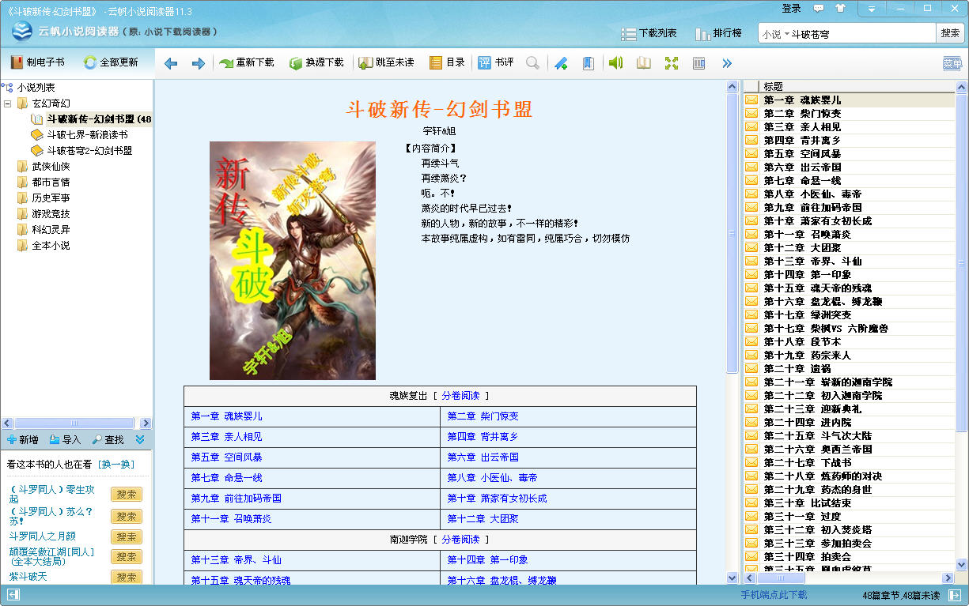Click the 小说列表 tree root

36,88
